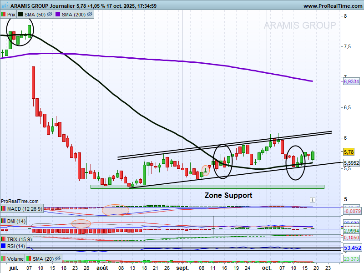Click the 6,9334 SMA 200 value tag

pos(351,81)
